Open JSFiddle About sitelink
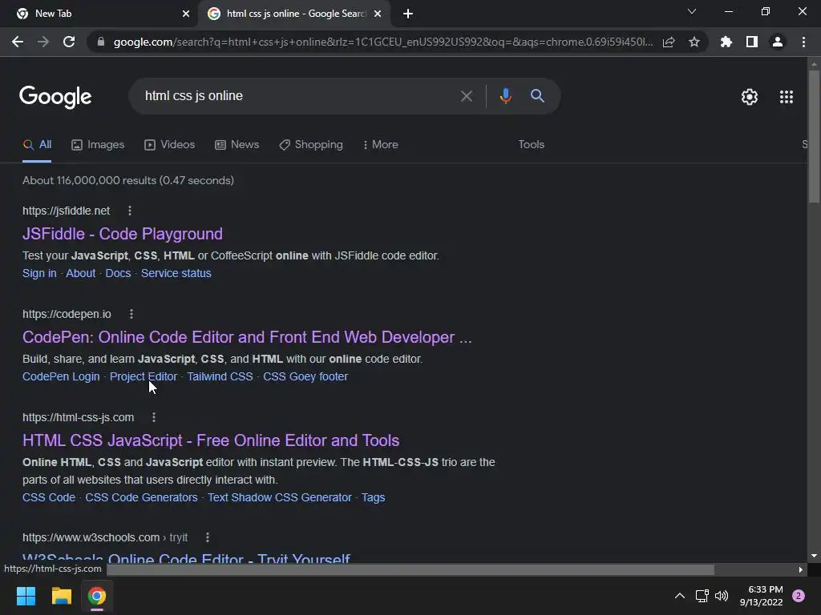 (81, 274)
